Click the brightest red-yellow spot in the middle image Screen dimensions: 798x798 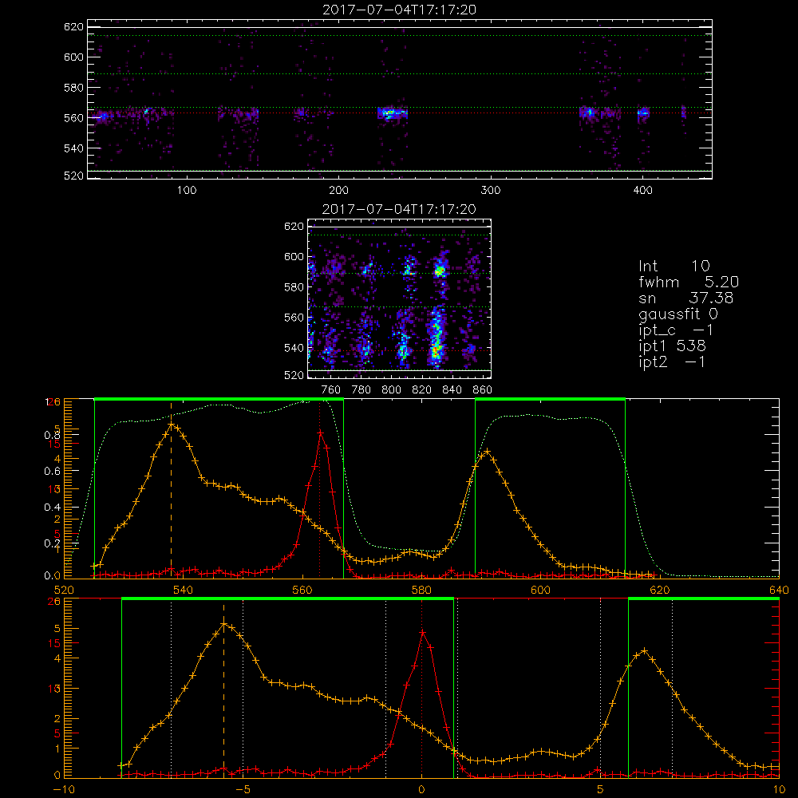tap(436, 350)
